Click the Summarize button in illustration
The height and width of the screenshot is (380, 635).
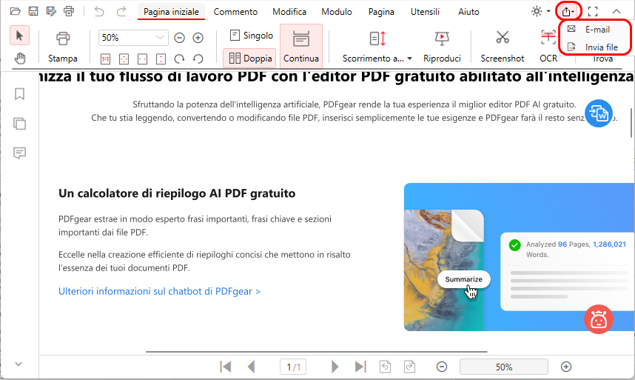click(x=464, y=279)
